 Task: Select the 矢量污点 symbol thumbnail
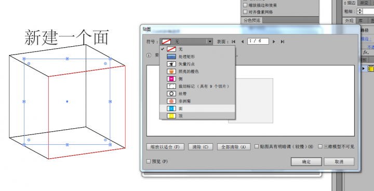pyautogui.click(x=171, y=64)
